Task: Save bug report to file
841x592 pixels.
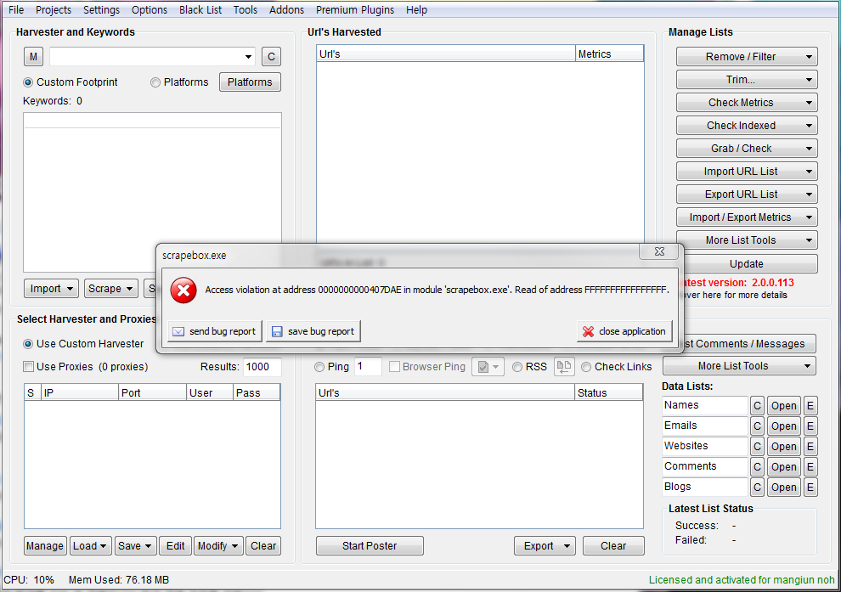Action: pyautogui.click(x=313, y=331)
